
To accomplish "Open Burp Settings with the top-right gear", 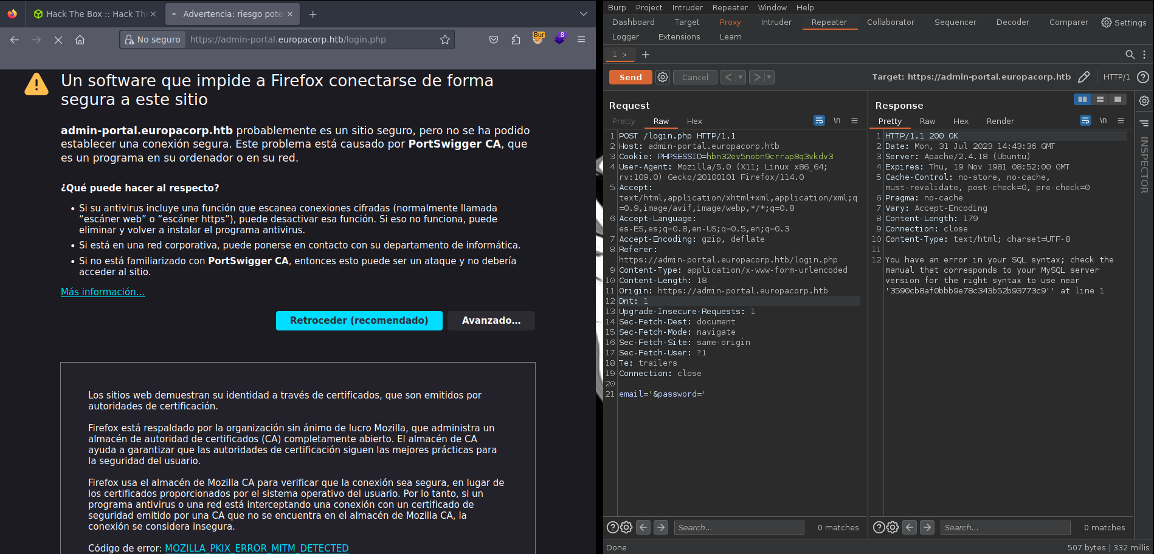I will tap(1106, 22).
